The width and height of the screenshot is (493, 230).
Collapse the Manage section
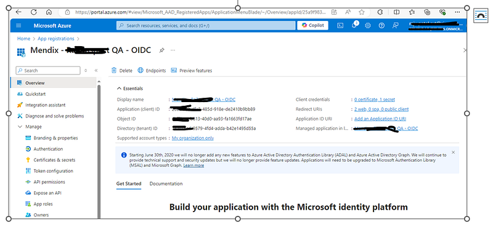[x=20, y=127]
